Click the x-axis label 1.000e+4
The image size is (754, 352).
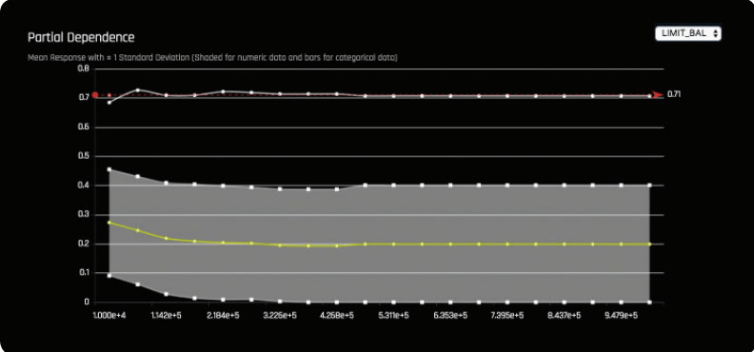[x=109, y=316]
